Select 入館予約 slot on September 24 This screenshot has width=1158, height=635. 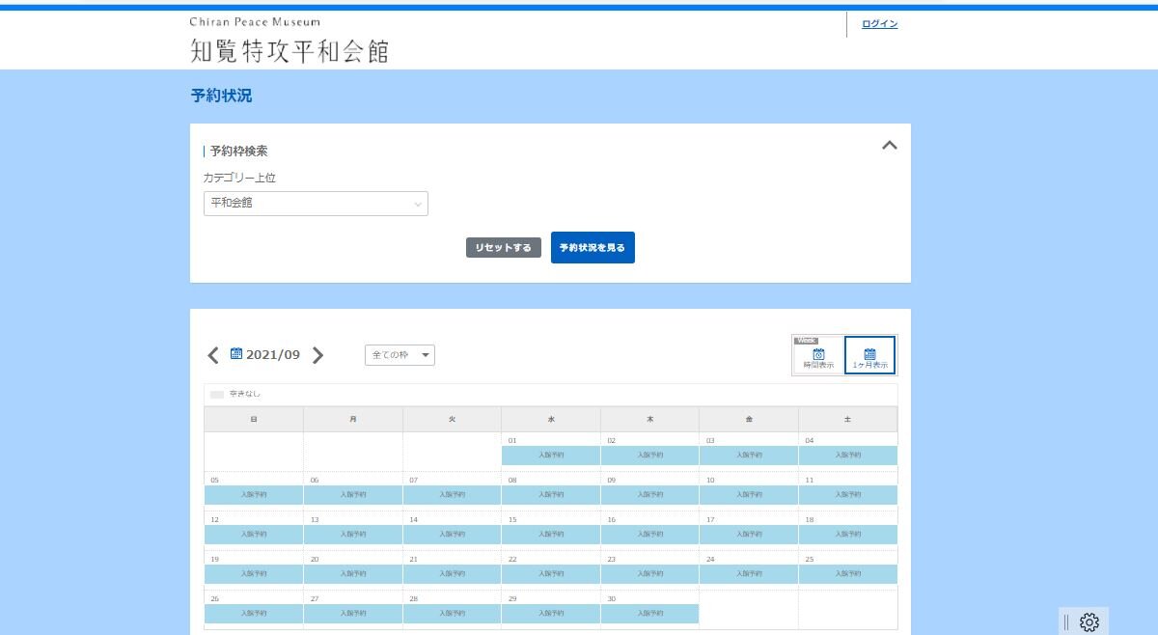(749, 573)
